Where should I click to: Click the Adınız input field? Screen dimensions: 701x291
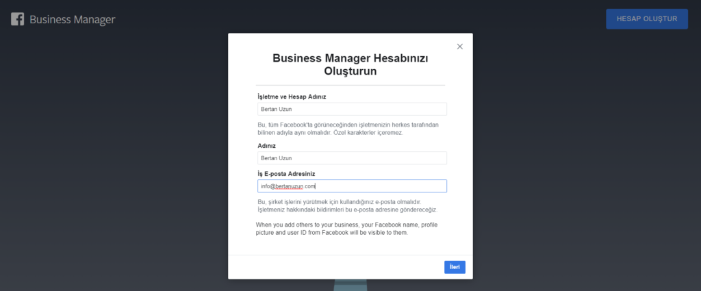[x=352, y=157]
